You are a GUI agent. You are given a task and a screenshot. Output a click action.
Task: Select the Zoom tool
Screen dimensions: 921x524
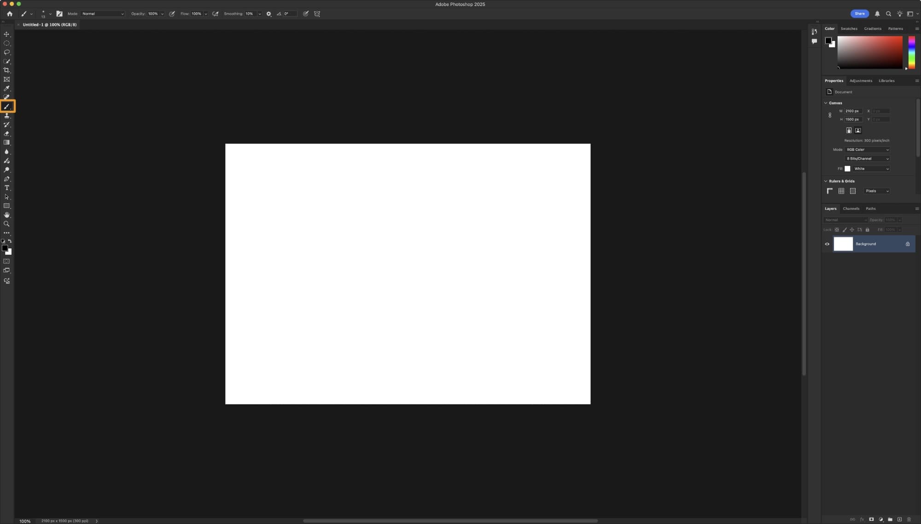pyautogui.click(x=6, y=224)
